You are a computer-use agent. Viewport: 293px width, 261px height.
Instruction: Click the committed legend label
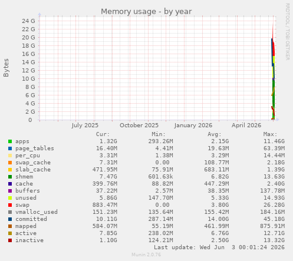(x=31, y=219)
